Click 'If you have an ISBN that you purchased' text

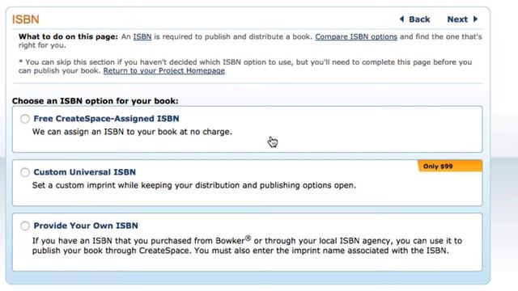[x=247, y=245]
